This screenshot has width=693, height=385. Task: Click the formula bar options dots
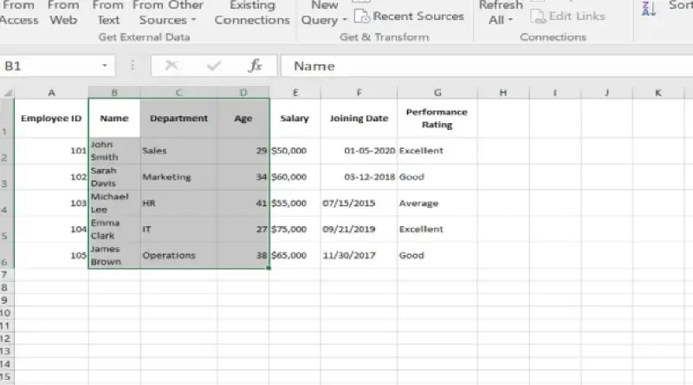tap(133, 66)
